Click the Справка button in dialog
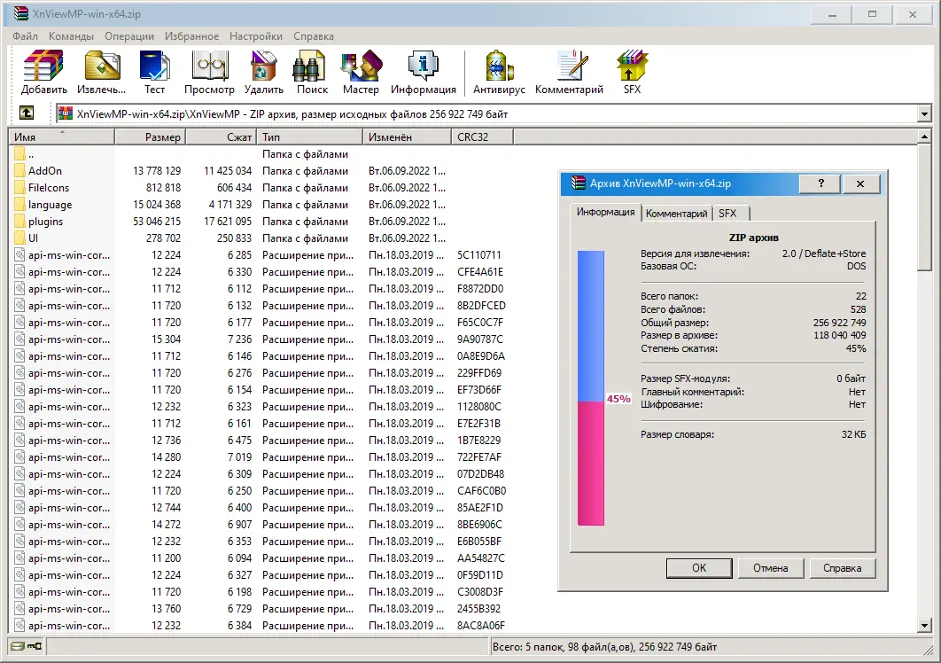Image resolution: width=941 pixels, height=663 pixels. click(x=842, y=568)
